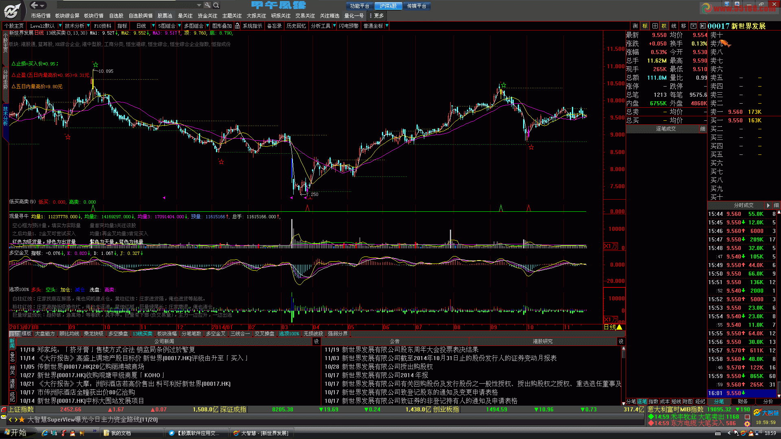Image resolution: width=781 pixels, height=439 pixels.
Task: Switch to the 传媒平台 tab
Action: (417, 6)
